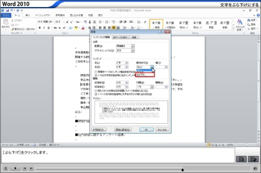
Task: Open the 挿入 ribbon tab
Action: tap(28, 15)
